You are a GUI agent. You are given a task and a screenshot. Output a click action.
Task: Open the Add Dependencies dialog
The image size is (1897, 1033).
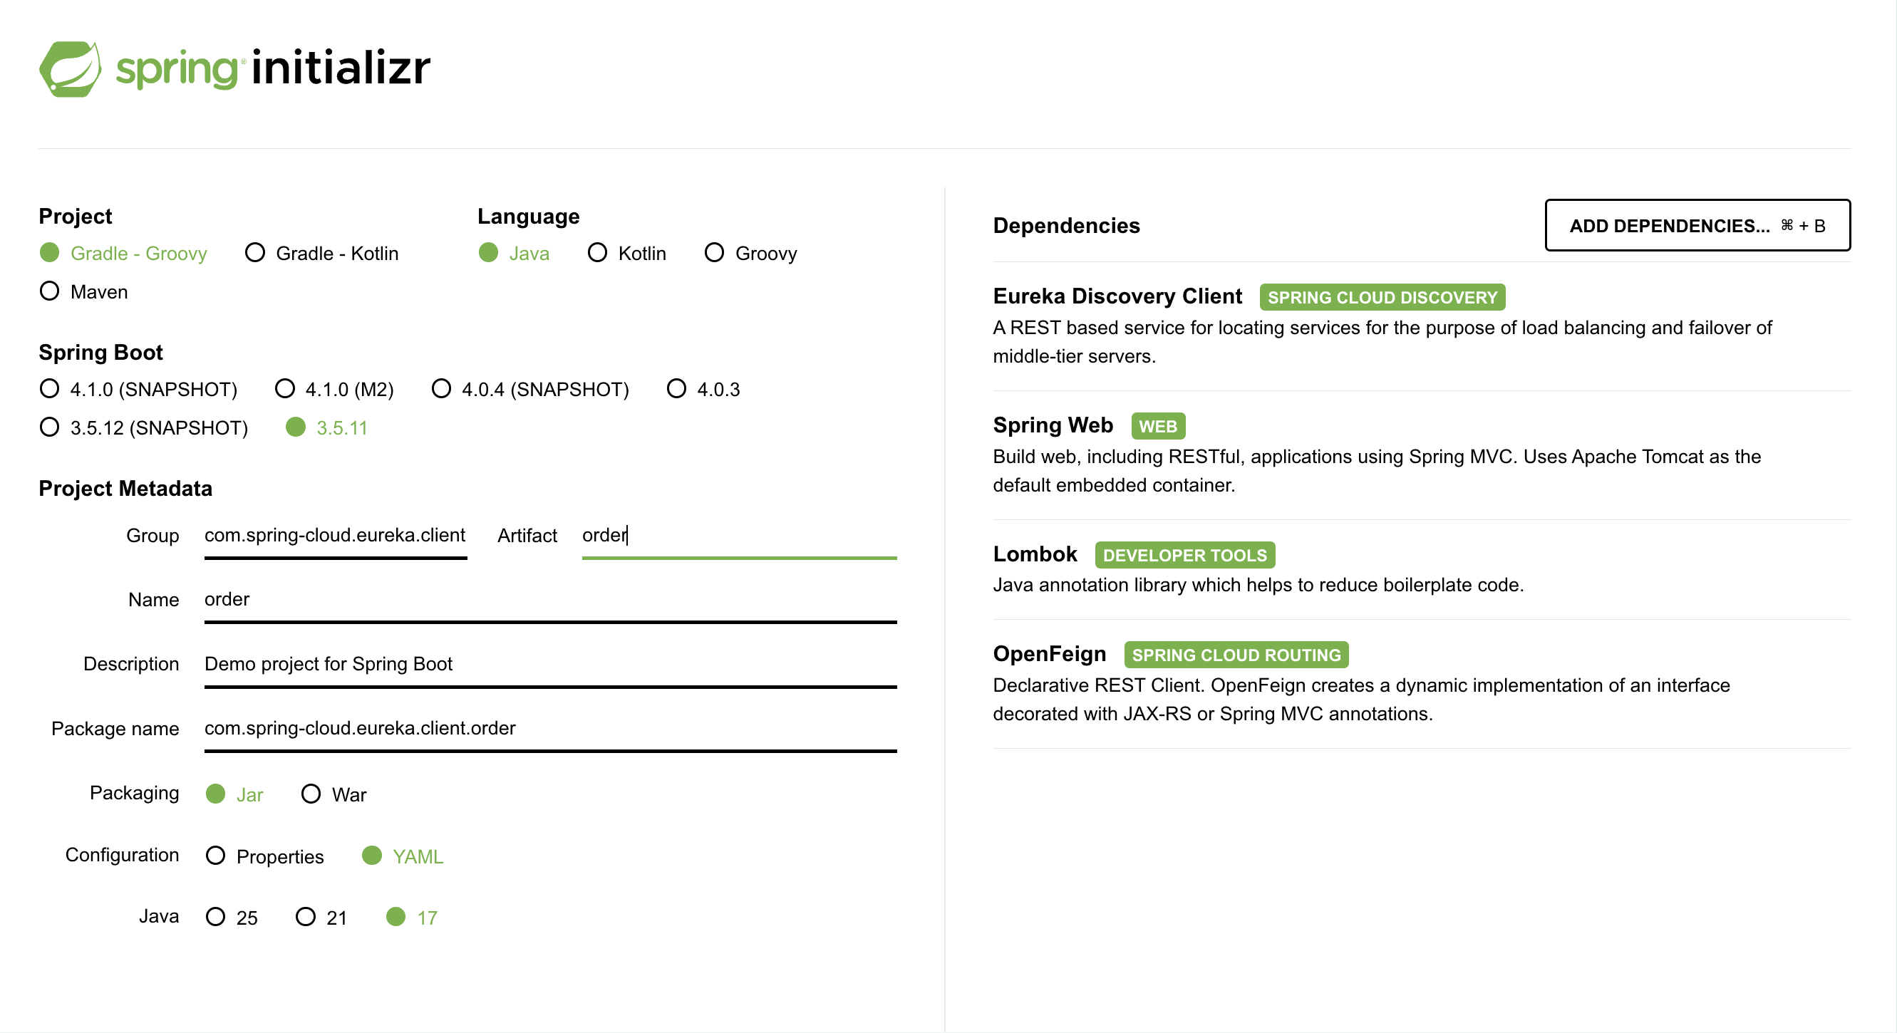tap(1697, 225)
